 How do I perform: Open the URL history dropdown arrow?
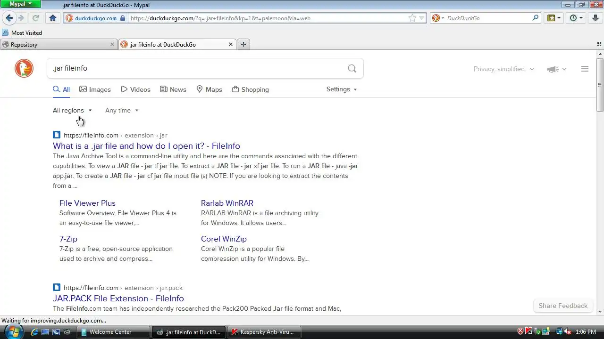coord(421,18)
